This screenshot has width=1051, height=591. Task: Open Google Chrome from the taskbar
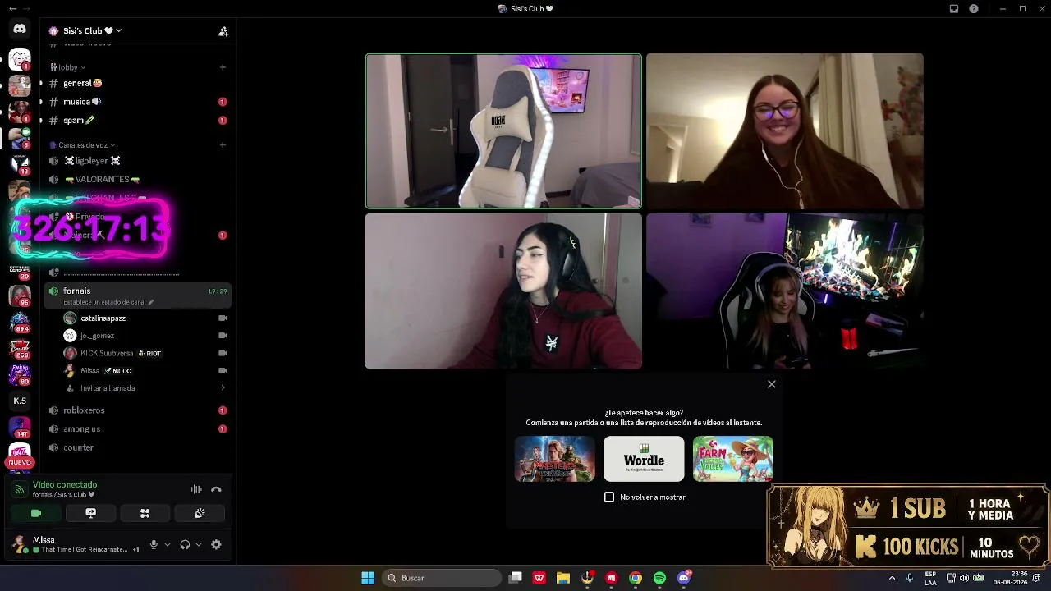pyautogui.click(x=636, y=578)
